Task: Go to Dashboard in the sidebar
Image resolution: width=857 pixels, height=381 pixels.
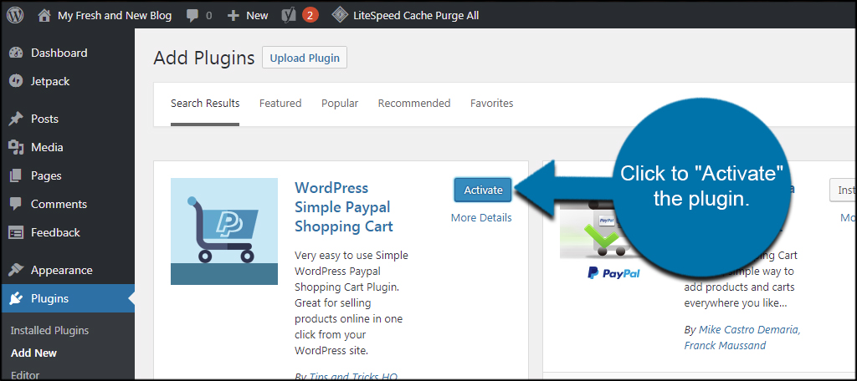Action: coord(59,53)
